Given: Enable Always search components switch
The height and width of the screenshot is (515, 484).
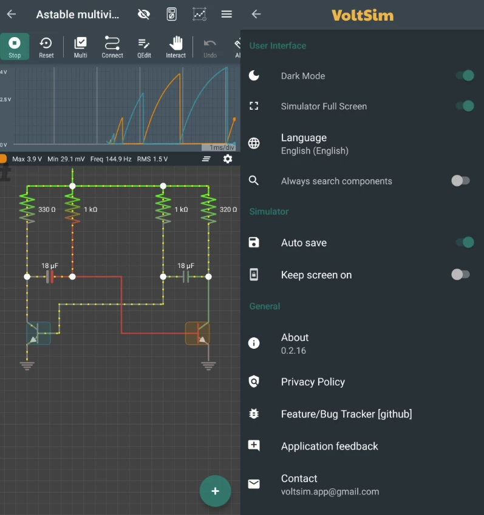Looking at the screenshot, I should pyautogui.click(x=460, y=181).
